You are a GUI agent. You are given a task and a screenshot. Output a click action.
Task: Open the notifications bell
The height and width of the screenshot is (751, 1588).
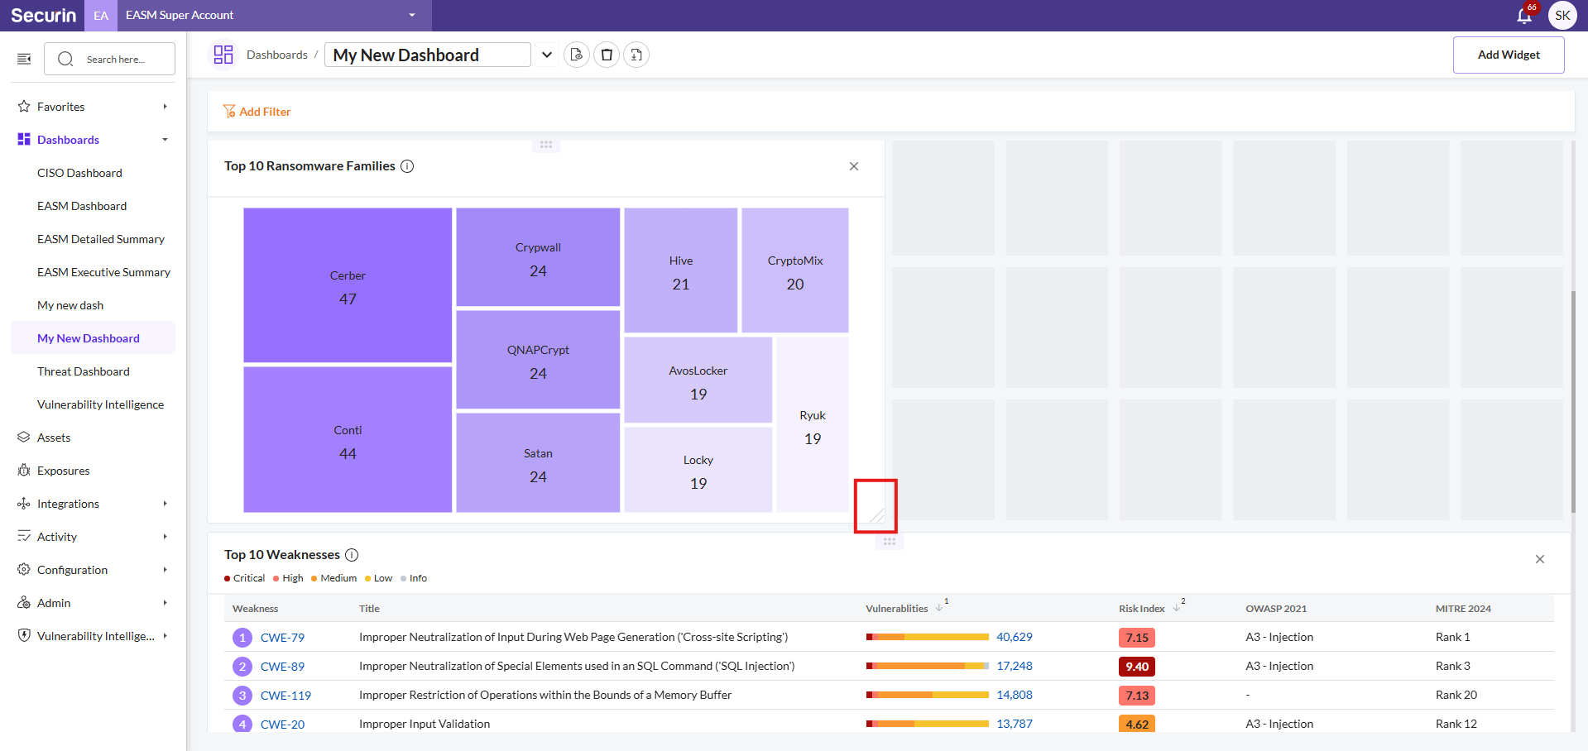point(1523,16)
